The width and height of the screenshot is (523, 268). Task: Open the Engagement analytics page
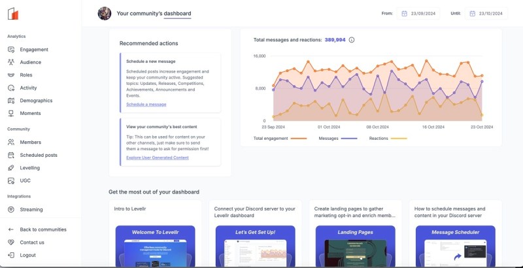(34, 50)
